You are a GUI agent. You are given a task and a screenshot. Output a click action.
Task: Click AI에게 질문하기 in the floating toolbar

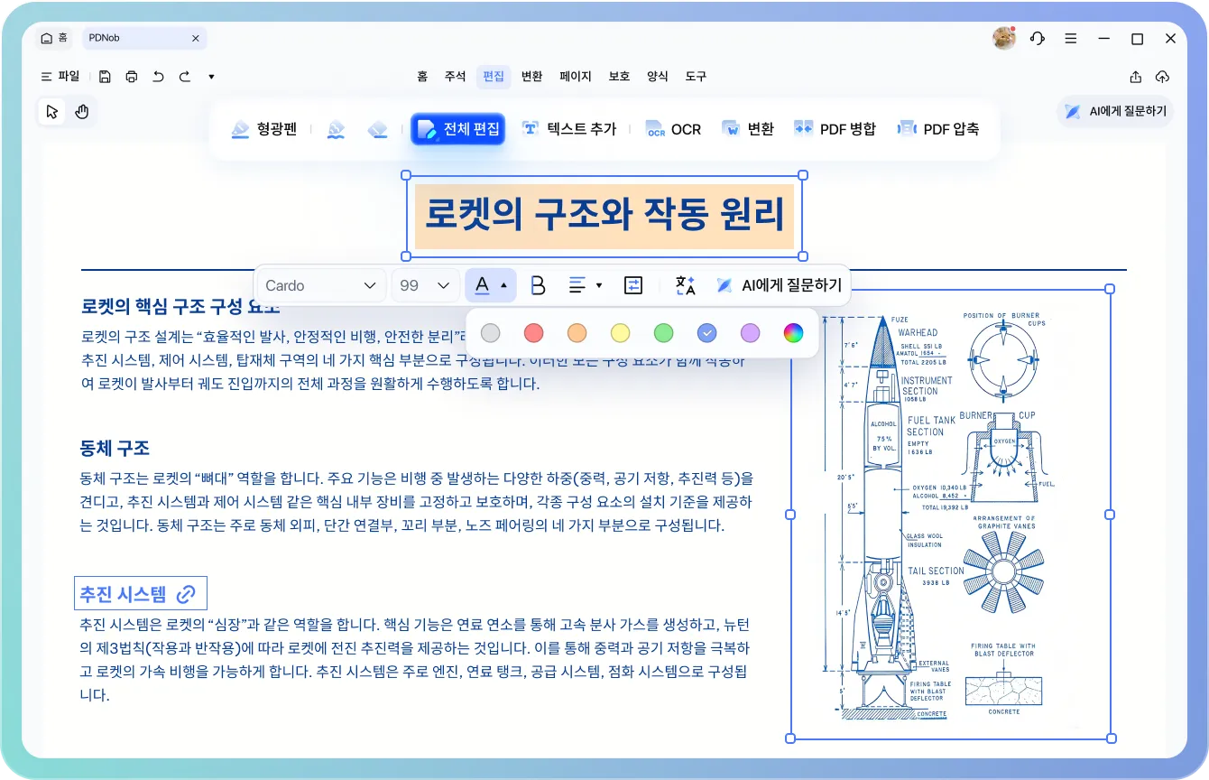click(x=779, y=285)
